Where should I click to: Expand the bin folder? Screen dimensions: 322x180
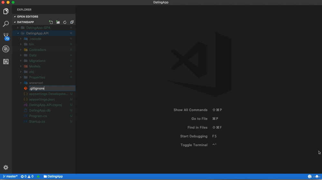point(44,44)
